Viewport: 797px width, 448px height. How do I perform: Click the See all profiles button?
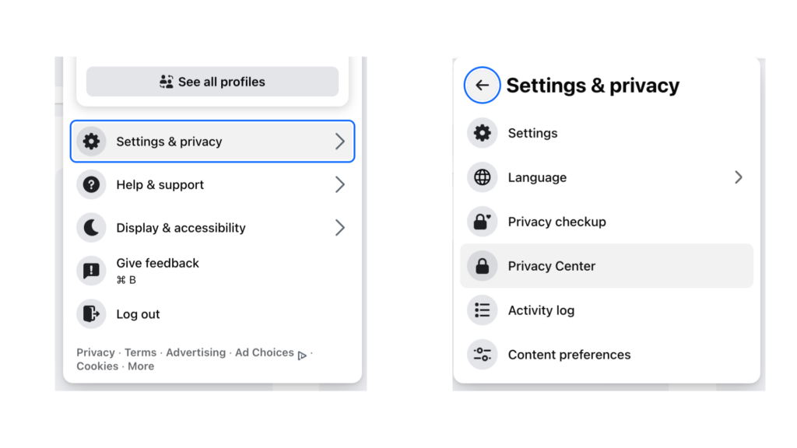[212, 81]
